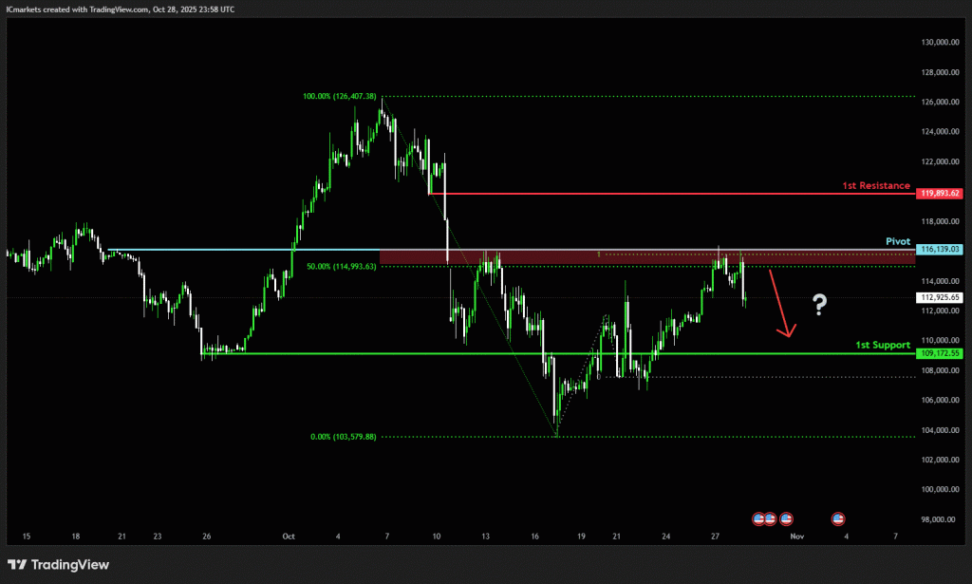Click the TradingView logo in bottom corner

click(x=59, y=565)
